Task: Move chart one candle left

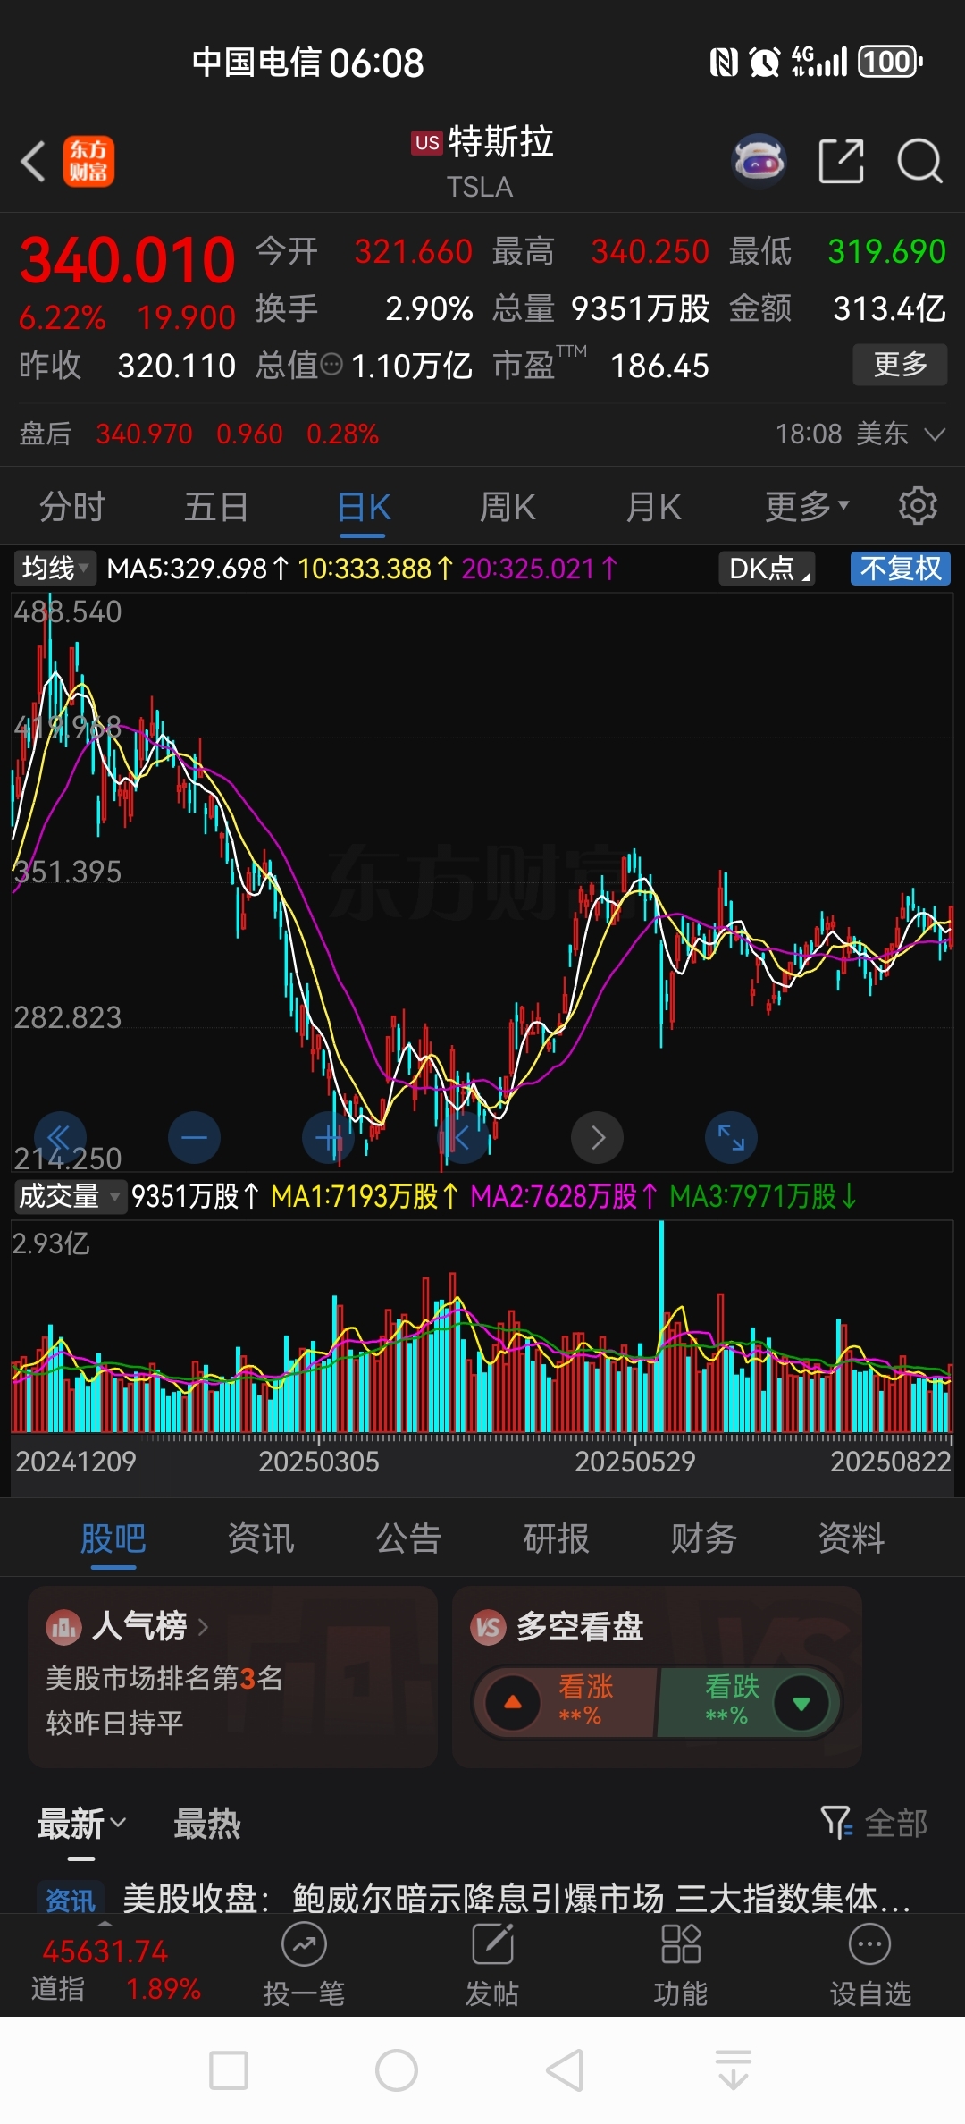Action: point(463,1137)
